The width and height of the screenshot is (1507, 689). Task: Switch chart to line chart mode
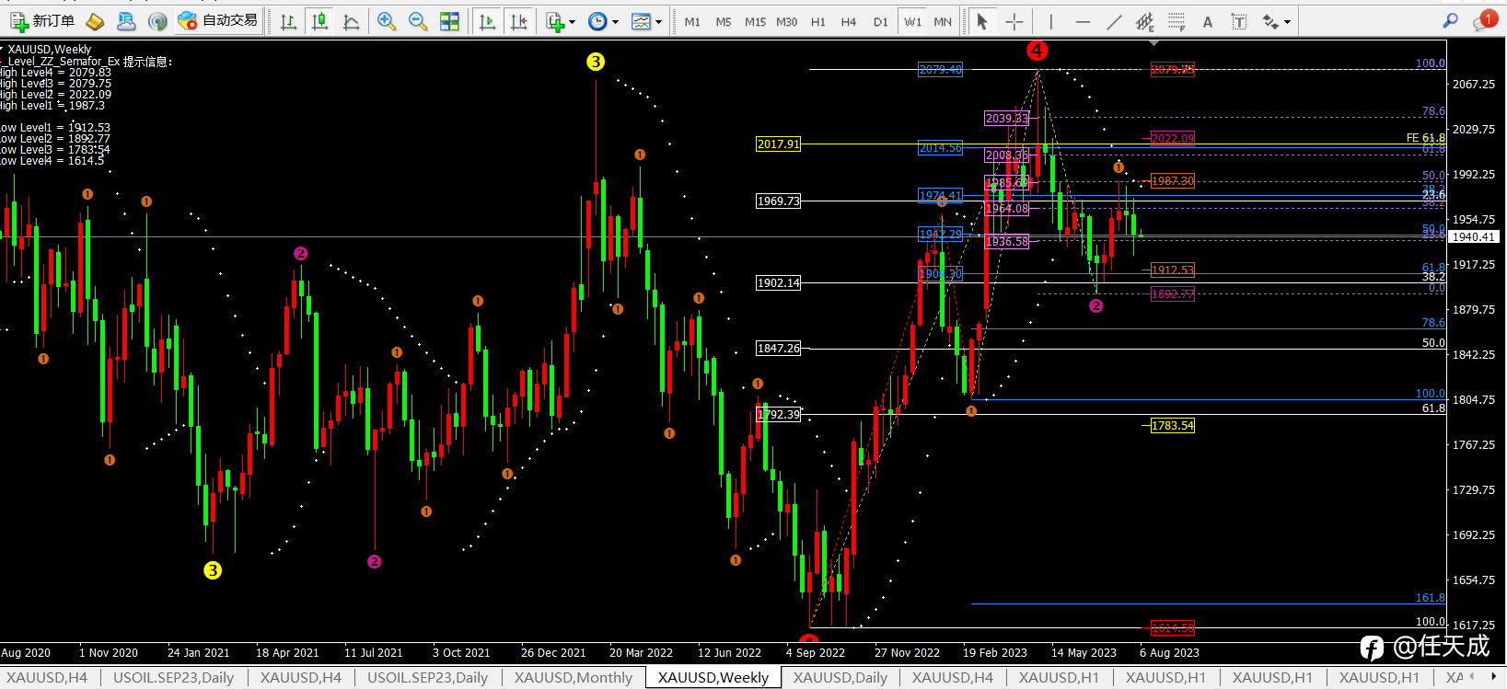pyautogui.click(x=352, y=21)
